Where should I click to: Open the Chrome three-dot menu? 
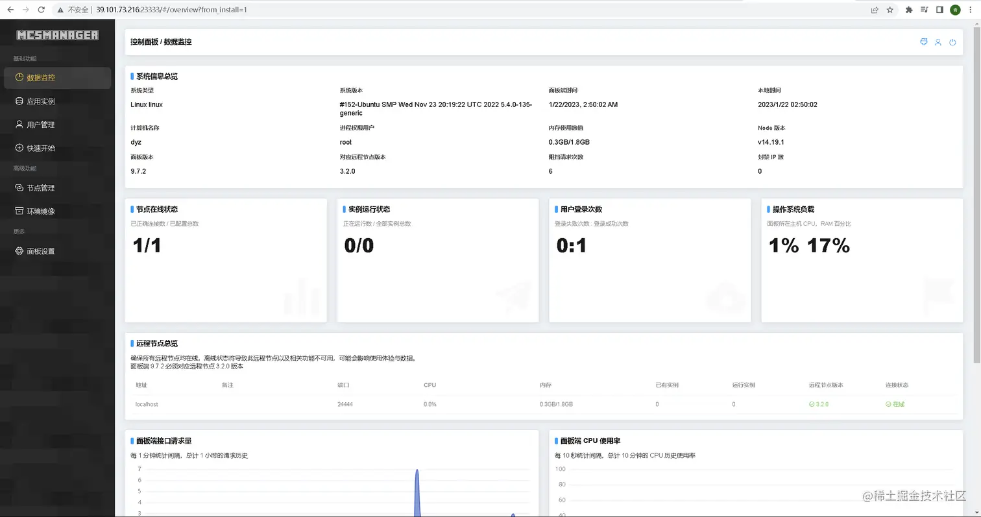pyautogui.click(x=971, y=10)
